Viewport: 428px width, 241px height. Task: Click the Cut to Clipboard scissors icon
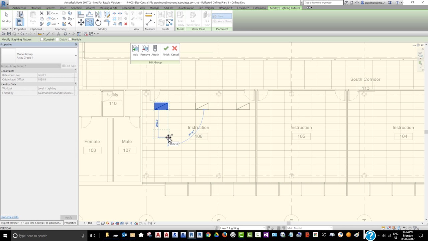pyautogui.click(x=41, y=13)
